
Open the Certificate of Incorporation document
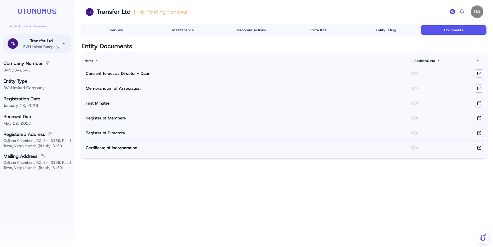(x=479, y=148)
